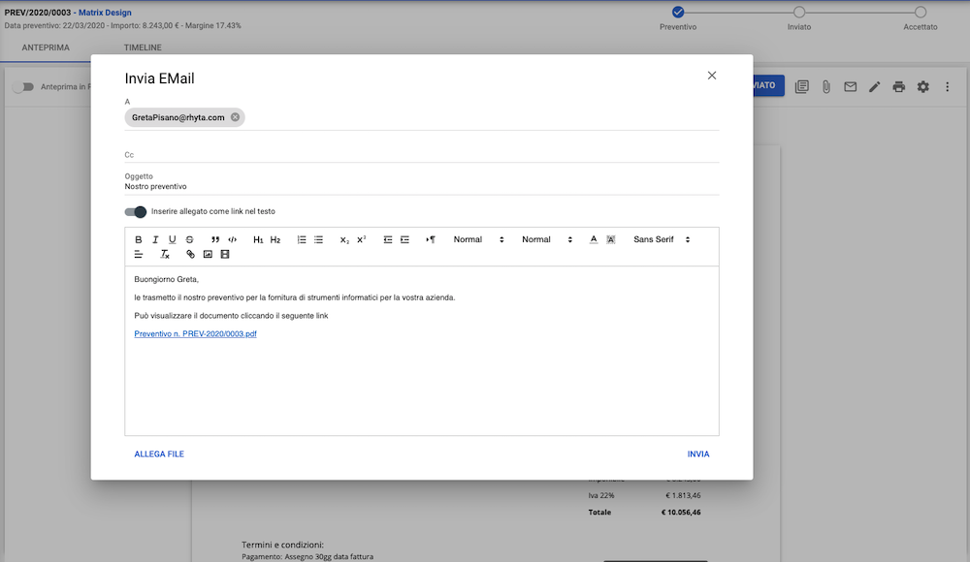Image resolution: width=970 pixels, height=562 pixels.
Task: Click the Inviato step circle
Action: point(799,12)
